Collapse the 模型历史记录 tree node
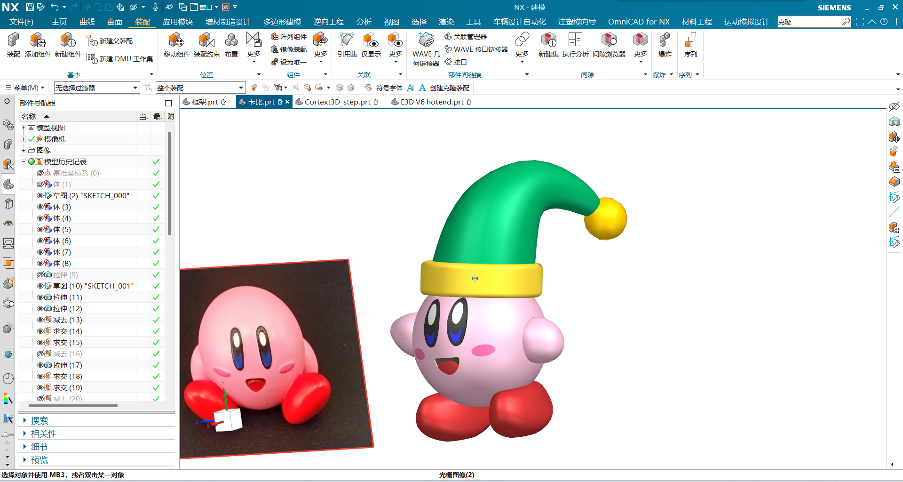 (23, 162)
